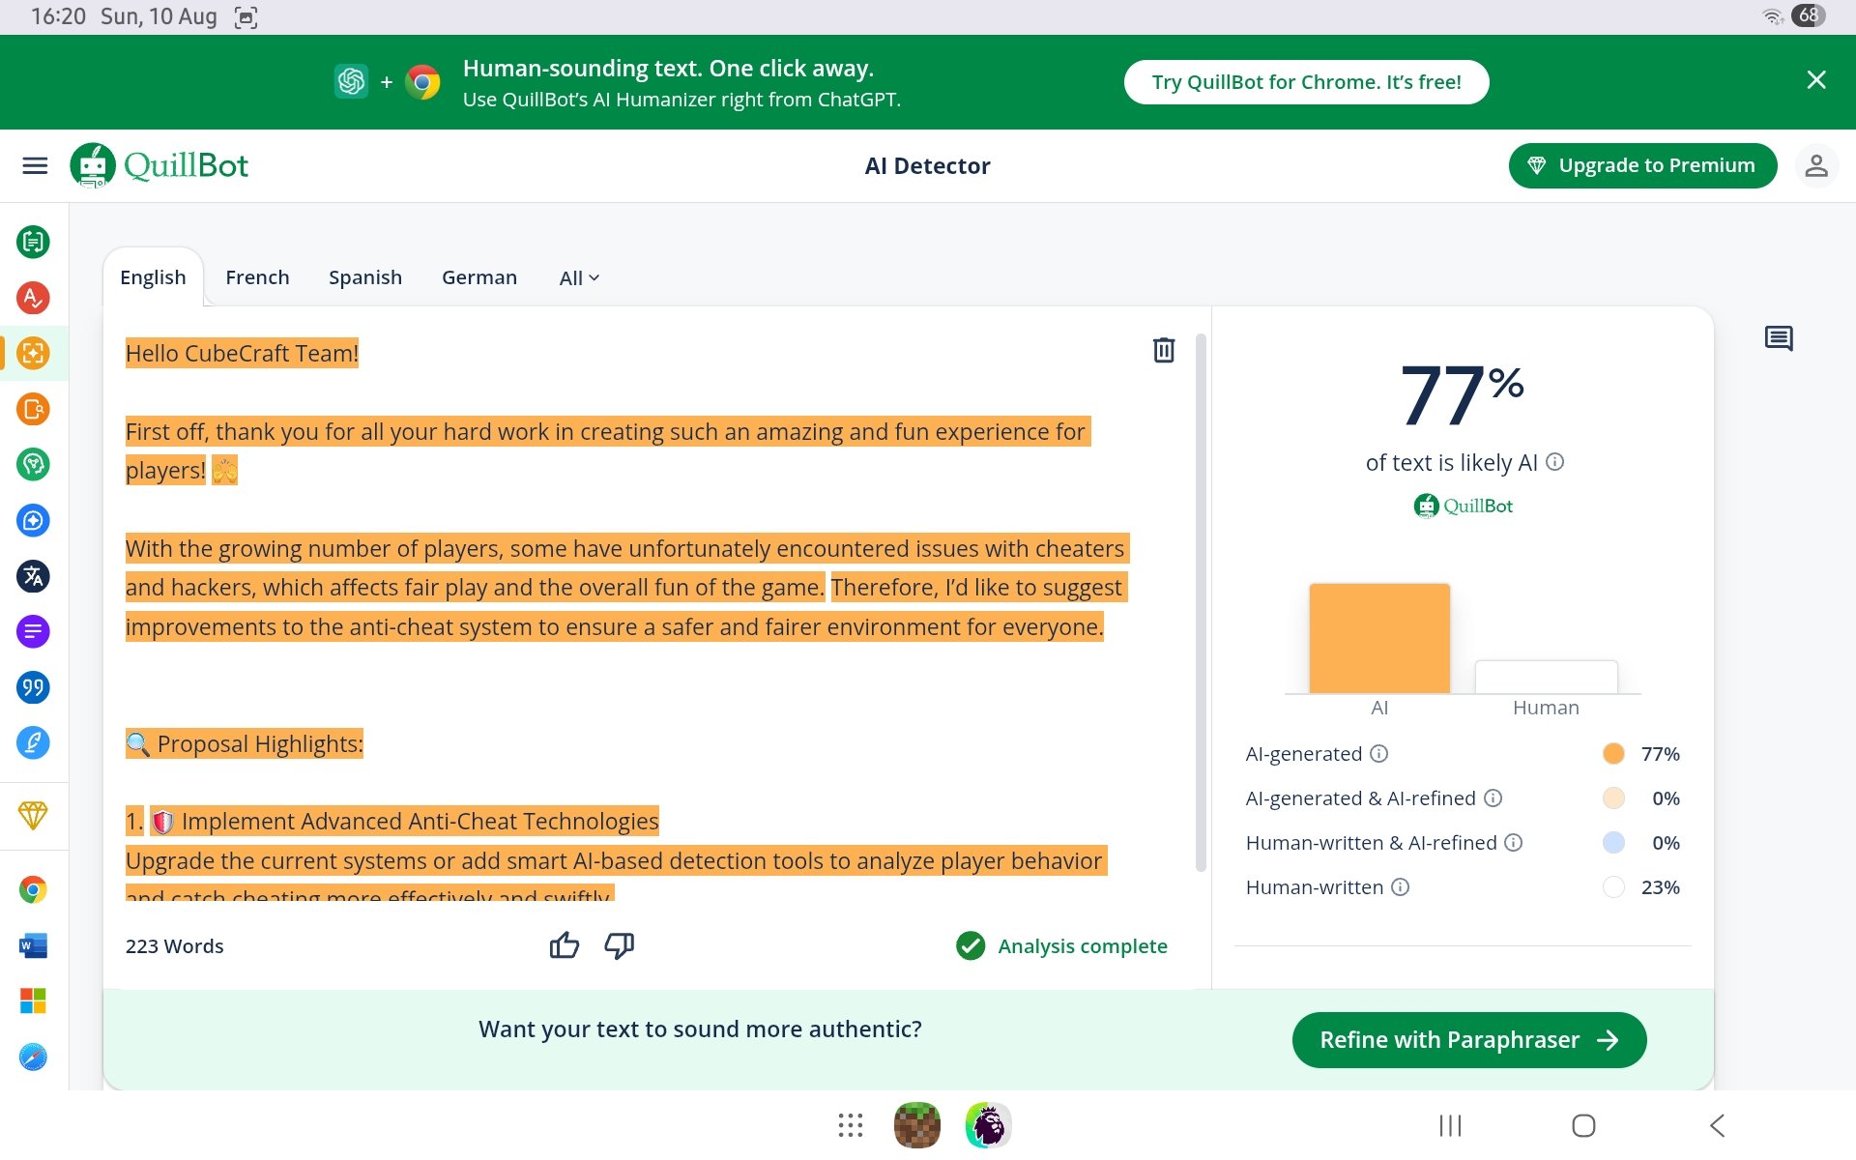Viewport: 1856px width, 1160px height.
Task: Click the Premium diamond sidebar icon
Action: (x=33, y=816)
